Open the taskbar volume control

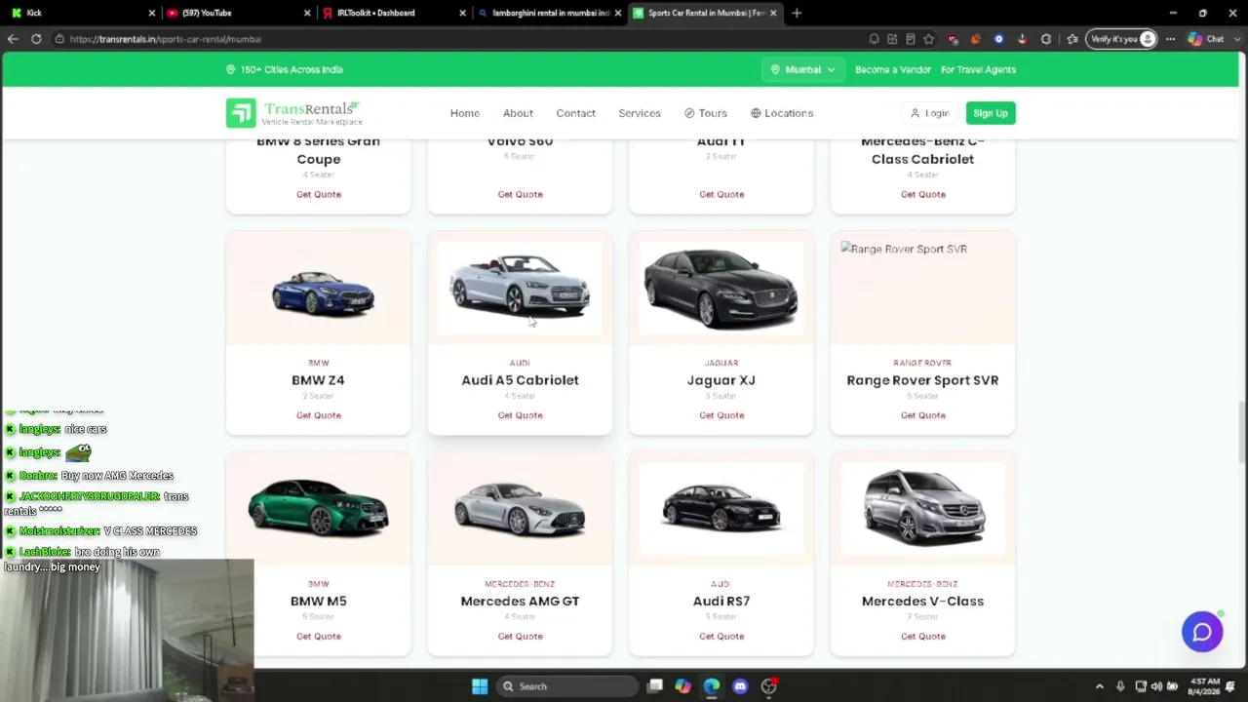point(1156,686)
